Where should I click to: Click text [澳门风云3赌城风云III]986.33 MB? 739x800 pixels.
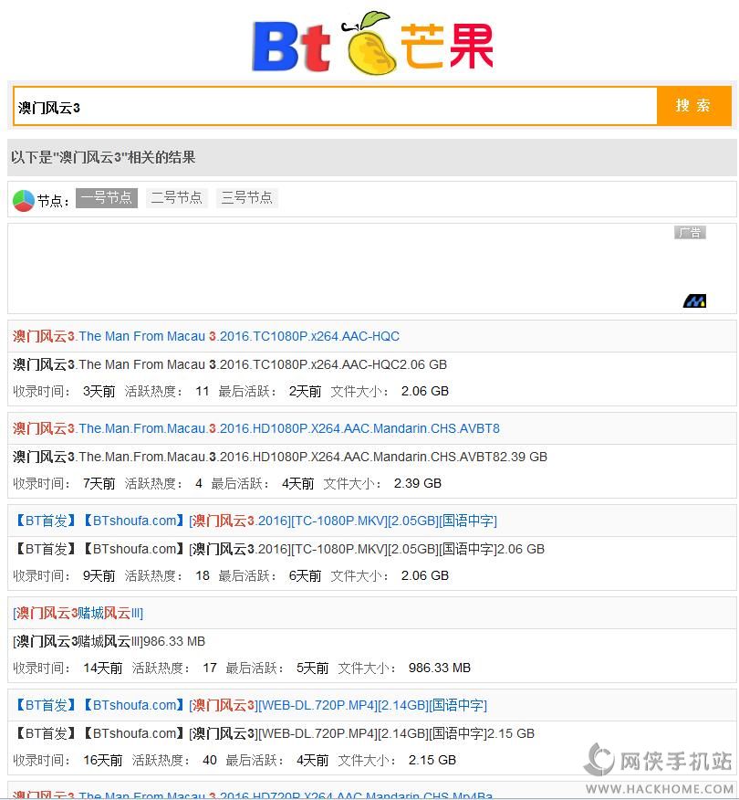(109, 641)
